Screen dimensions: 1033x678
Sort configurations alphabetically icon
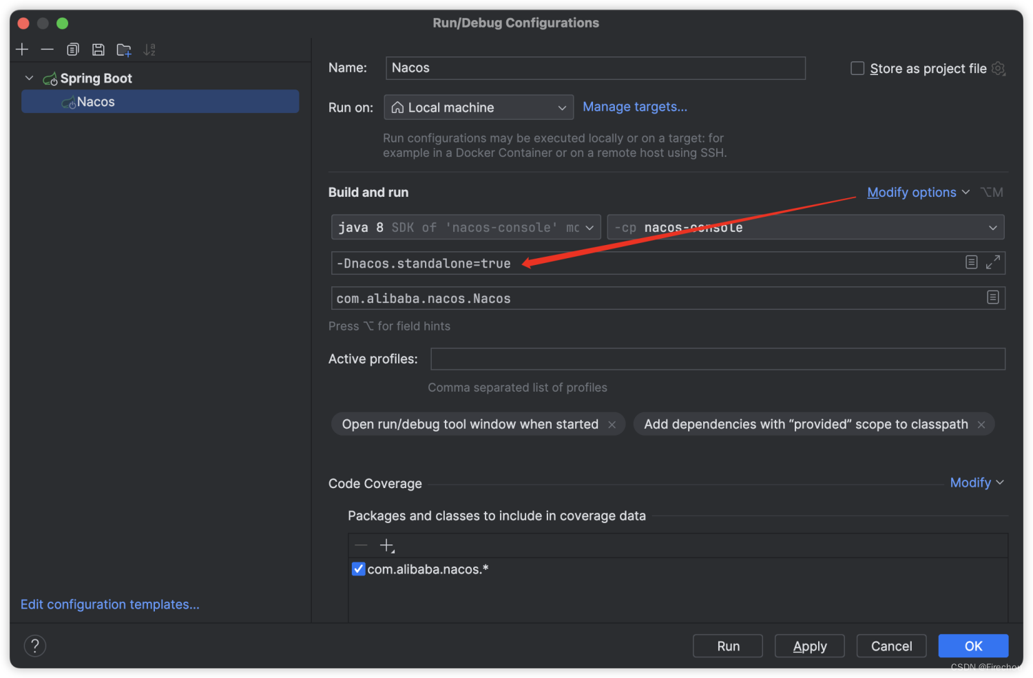pos(149,50)
